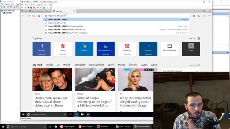The height and width of the screenshot is (129, 230).
Task: Select the highlighted https://192.168.1.2:8443/ website suggestion
Action: tap(116, 19)
